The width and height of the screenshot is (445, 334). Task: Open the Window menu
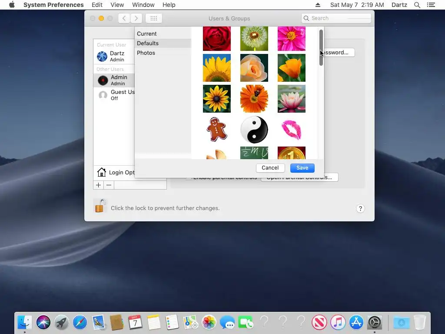pos(143,5)
